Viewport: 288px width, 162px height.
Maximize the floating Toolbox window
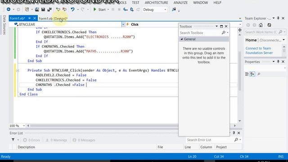pos(221,27)
